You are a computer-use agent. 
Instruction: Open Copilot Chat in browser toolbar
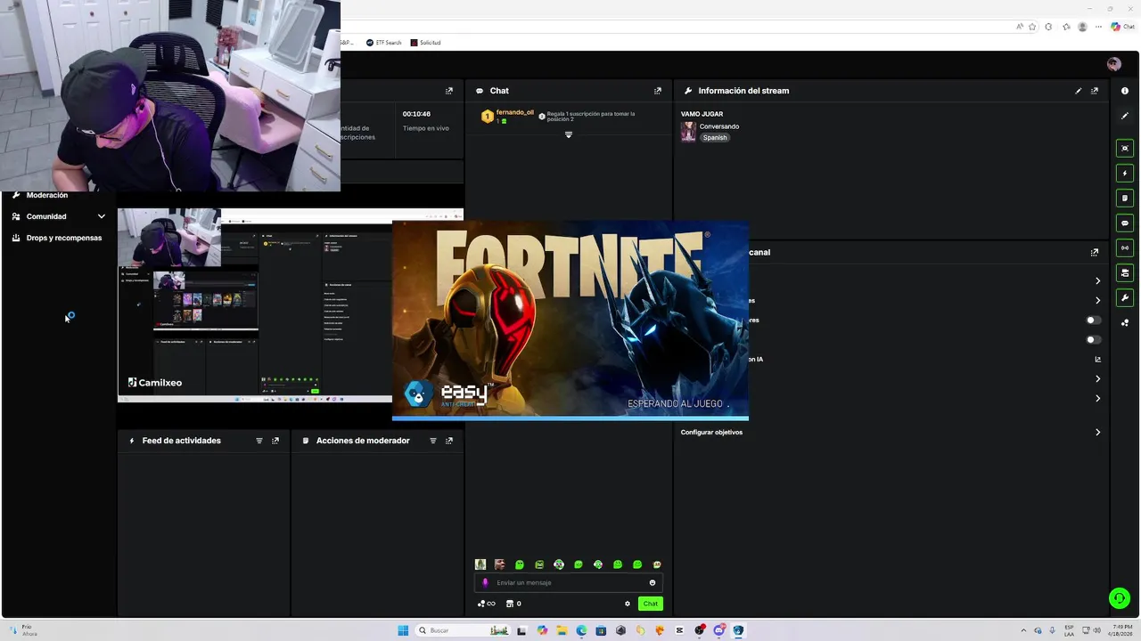point(1122,27)
